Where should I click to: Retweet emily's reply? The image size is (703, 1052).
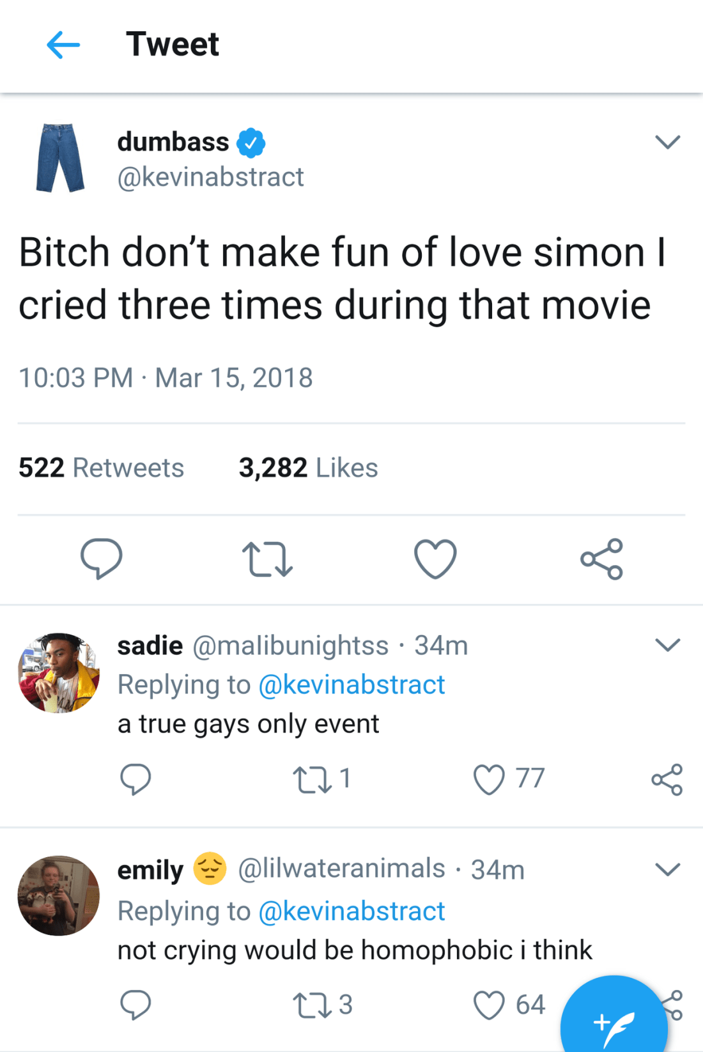[313, 1005]
